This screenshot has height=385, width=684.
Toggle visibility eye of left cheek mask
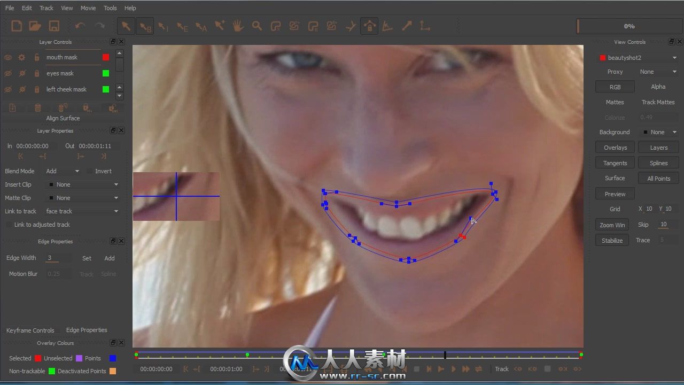pos(8,89)
